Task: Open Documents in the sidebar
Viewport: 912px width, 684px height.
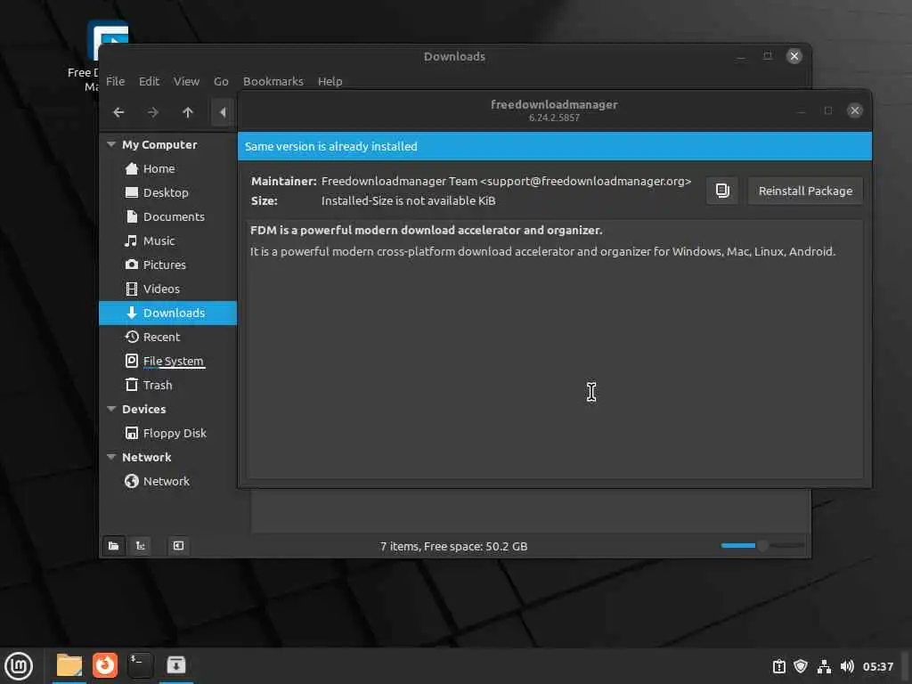Action: 168,216
